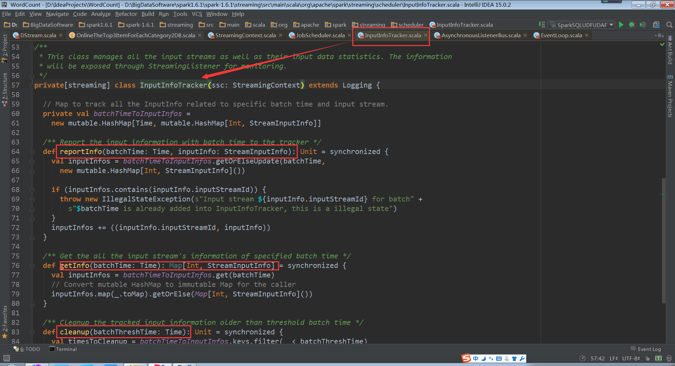Click the D: drive breadcrumb

coord(11,25)
